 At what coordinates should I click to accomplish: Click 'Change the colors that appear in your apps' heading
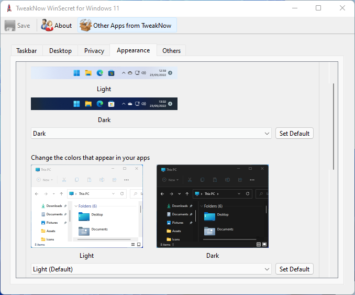pos(91,158)
